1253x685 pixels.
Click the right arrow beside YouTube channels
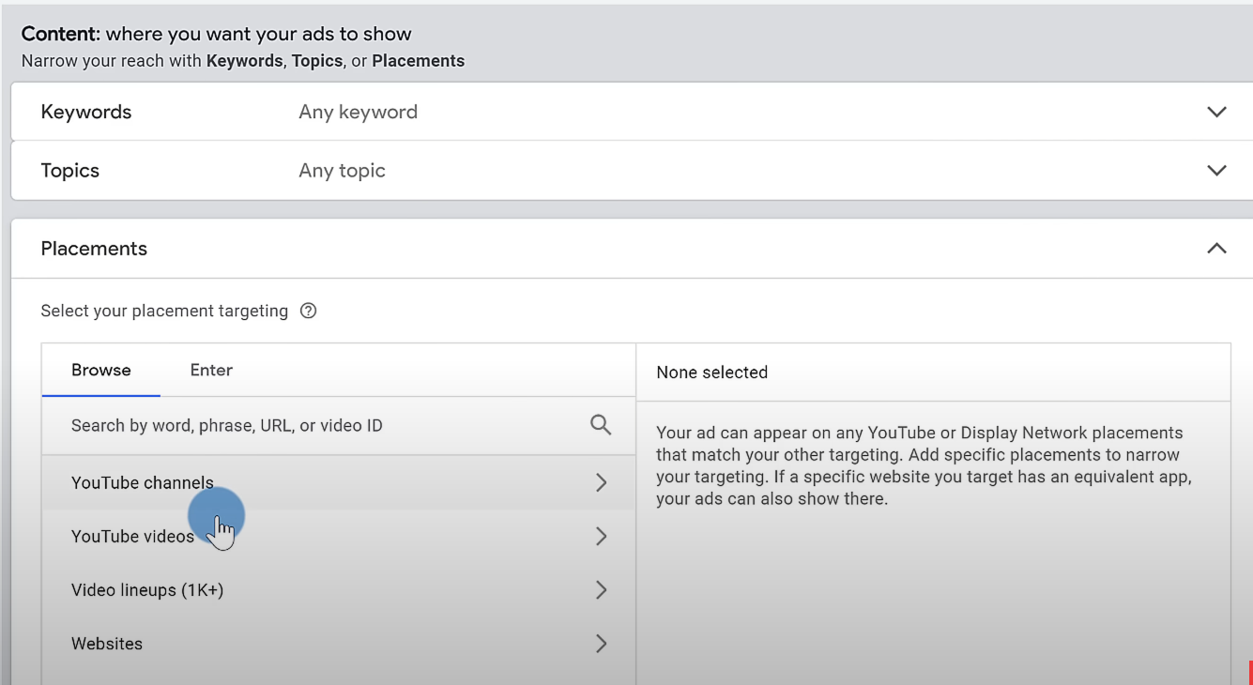tap(601, 482)
